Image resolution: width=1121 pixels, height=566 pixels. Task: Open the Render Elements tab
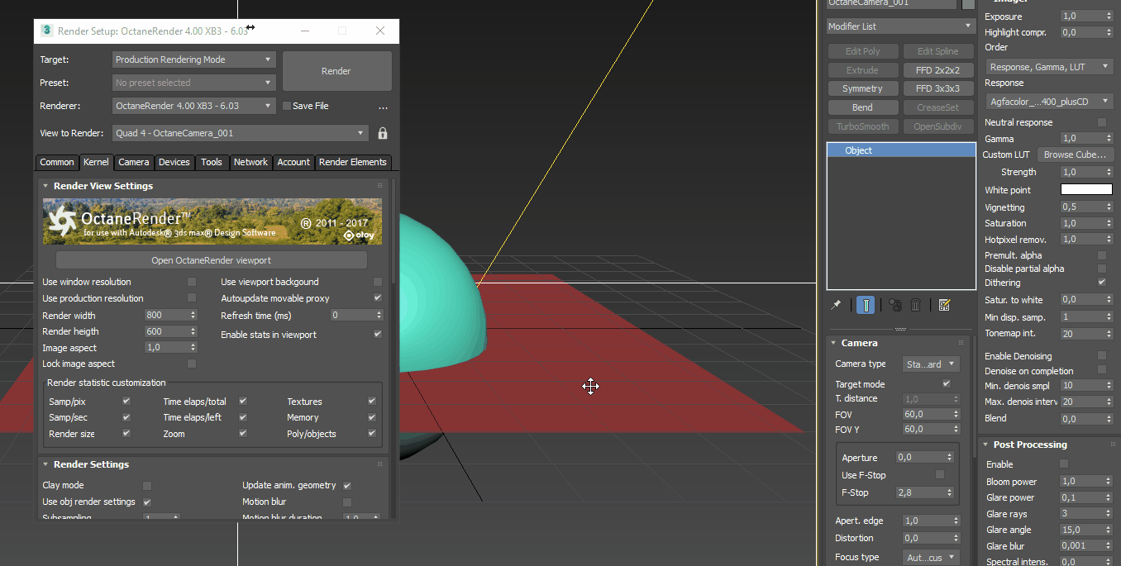[352, 162]
